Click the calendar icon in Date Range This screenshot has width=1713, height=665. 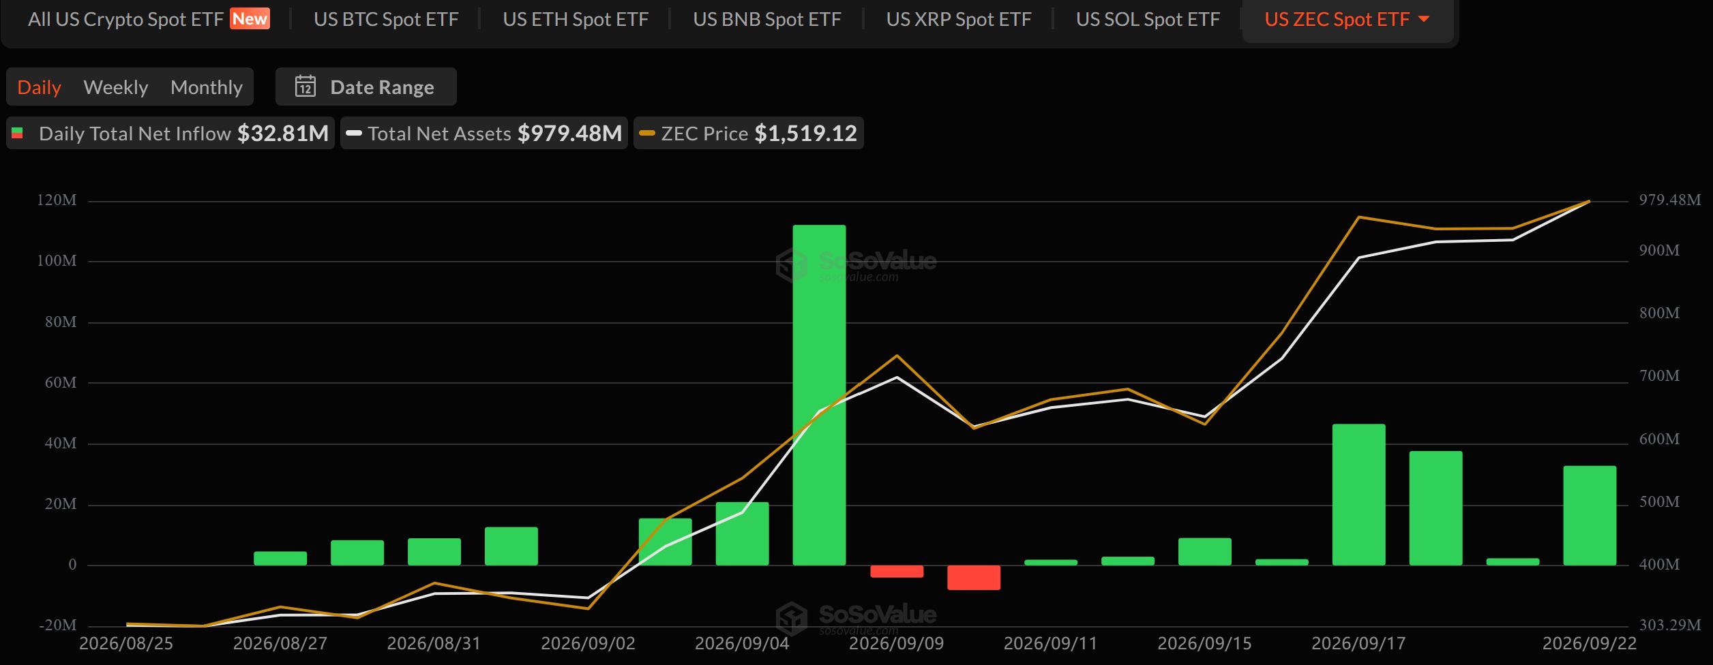coord(306,87)
